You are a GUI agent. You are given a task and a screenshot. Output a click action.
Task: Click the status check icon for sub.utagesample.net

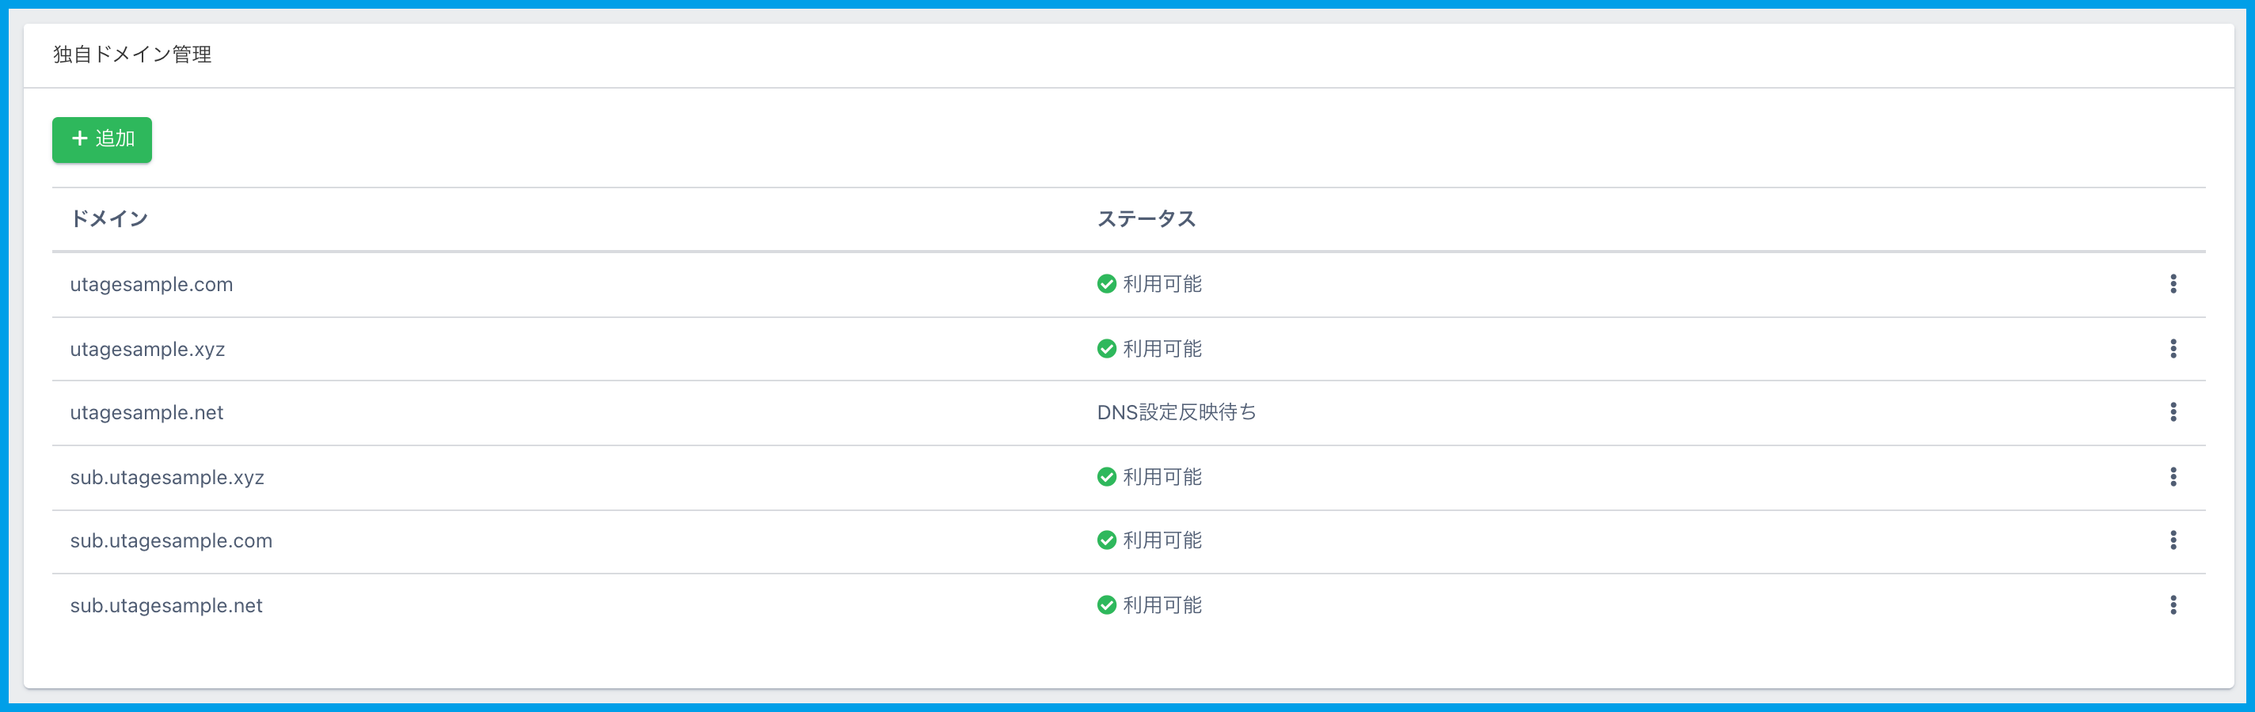(x=1106, y=605)
